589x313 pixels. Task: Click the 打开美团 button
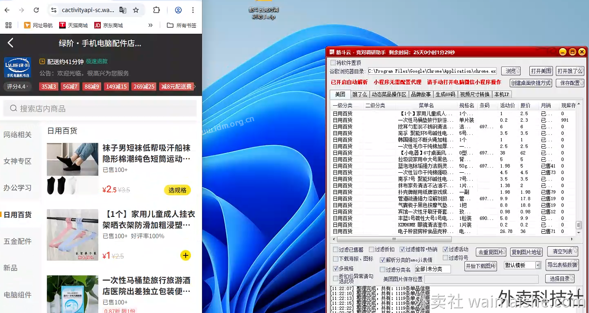[541, 71]
